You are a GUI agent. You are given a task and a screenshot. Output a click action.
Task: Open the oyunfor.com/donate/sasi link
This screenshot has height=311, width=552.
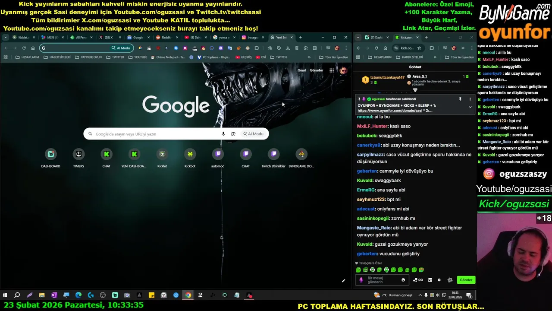click(x=389, y=111)
